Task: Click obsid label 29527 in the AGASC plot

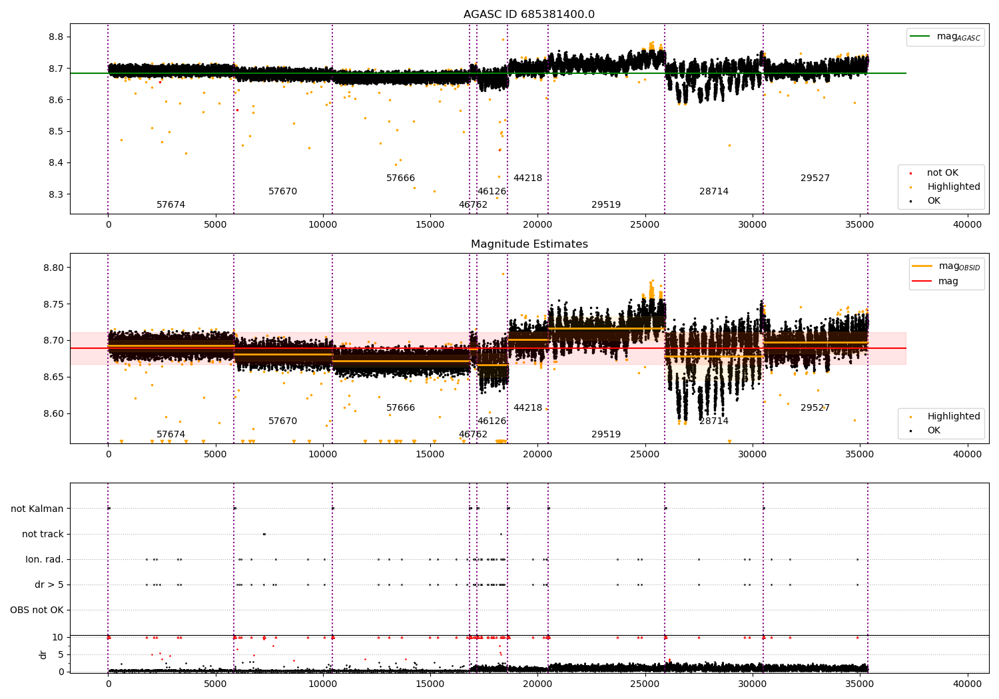Action: click(815, 178)
